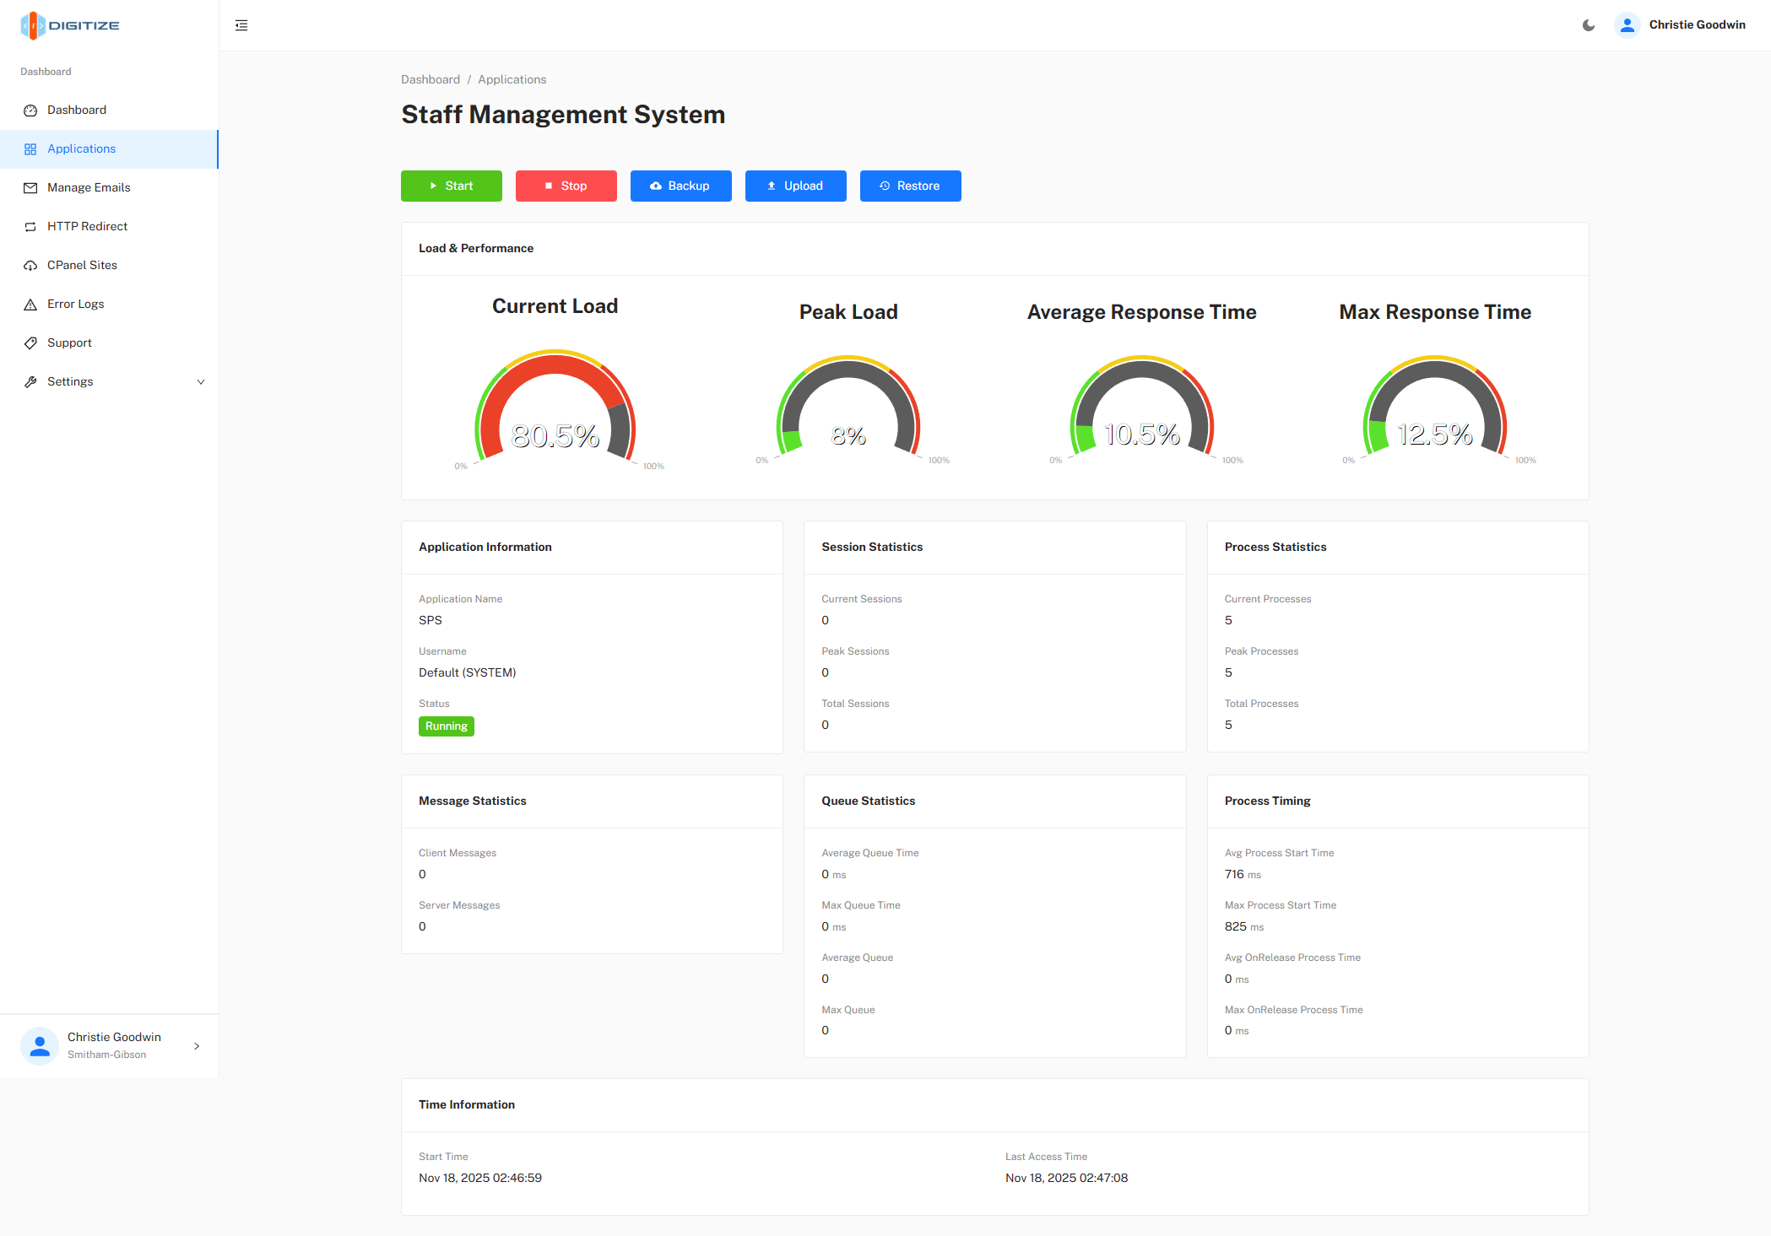Open Dashboard from the sidebar menu
1771x1236 pixels.
pos(77,110)
